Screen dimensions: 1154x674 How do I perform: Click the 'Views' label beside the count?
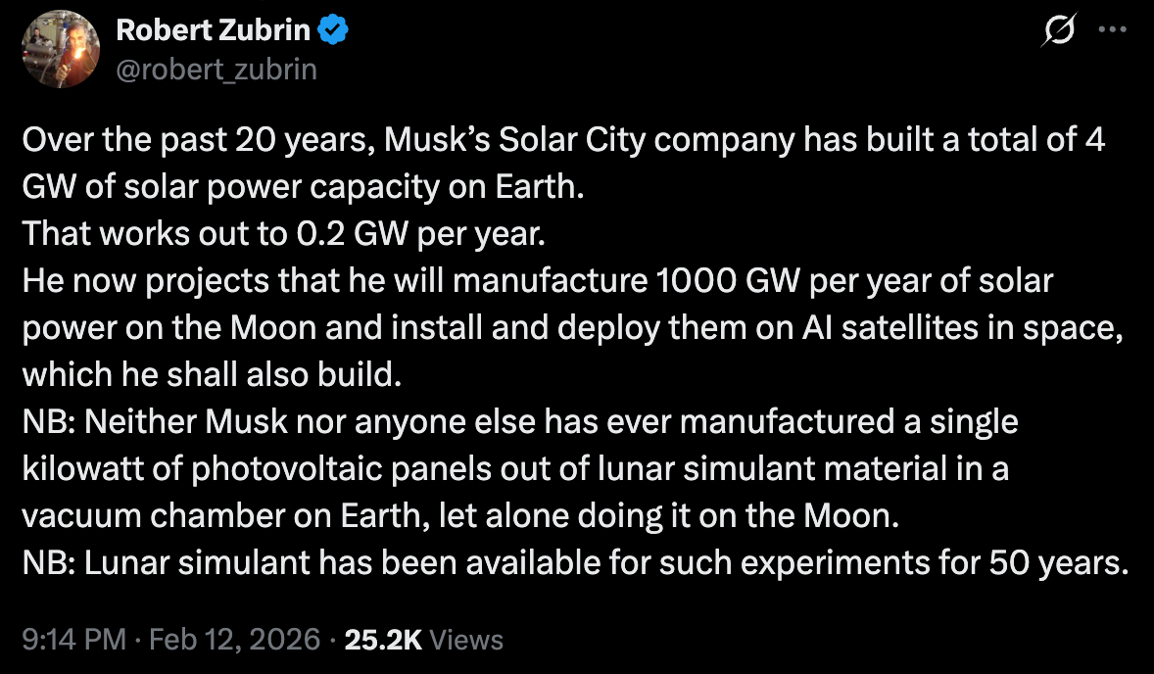(466, 640)
